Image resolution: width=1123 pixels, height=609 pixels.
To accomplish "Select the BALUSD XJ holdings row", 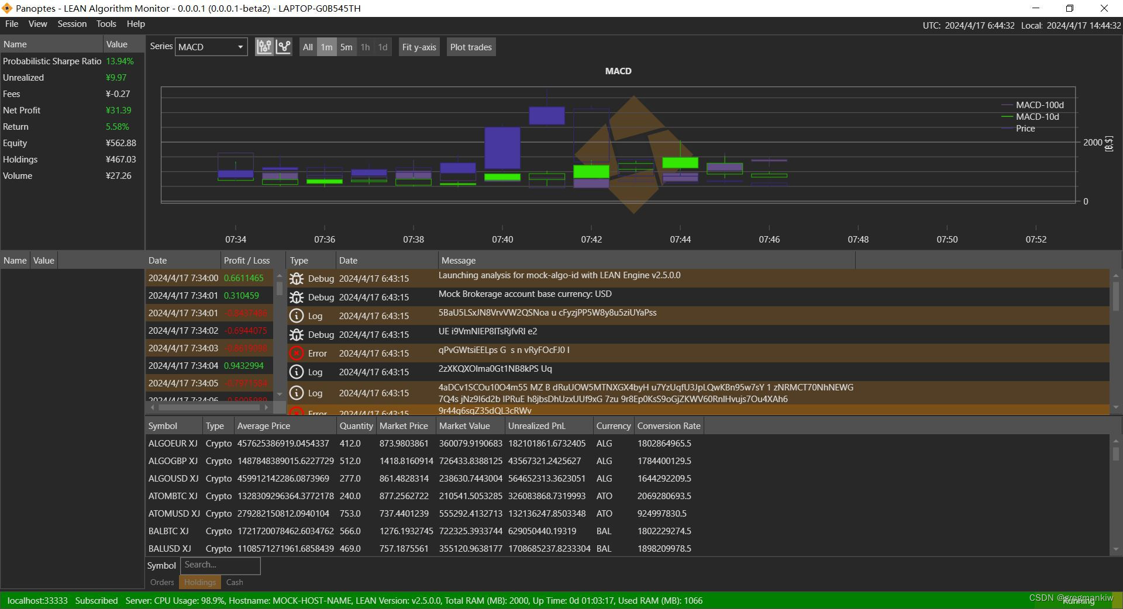I will tap(628, 549).
